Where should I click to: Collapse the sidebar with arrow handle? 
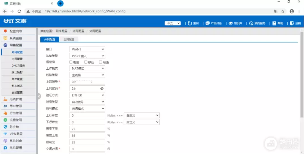39,96
